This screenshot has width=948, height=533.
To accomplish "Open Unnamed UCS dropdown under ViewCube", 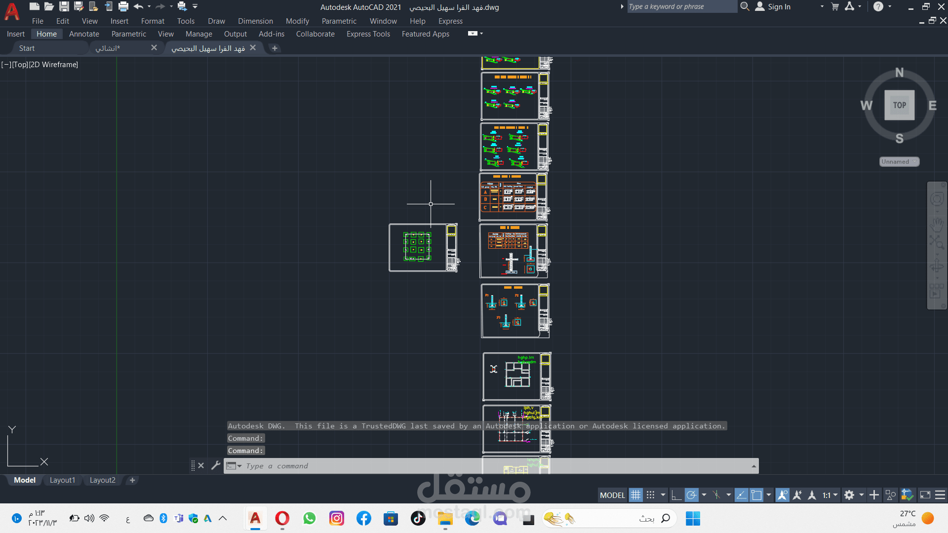I will [x=899, y=161].
